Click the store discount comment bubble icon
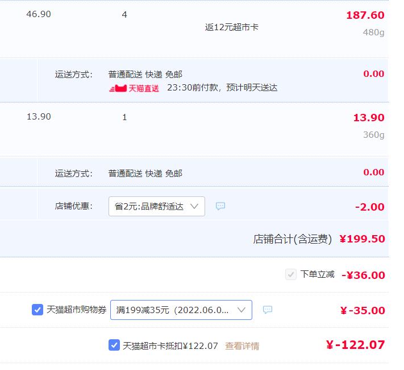The width and height of the screenshot is (404, 370). point(220,206)
